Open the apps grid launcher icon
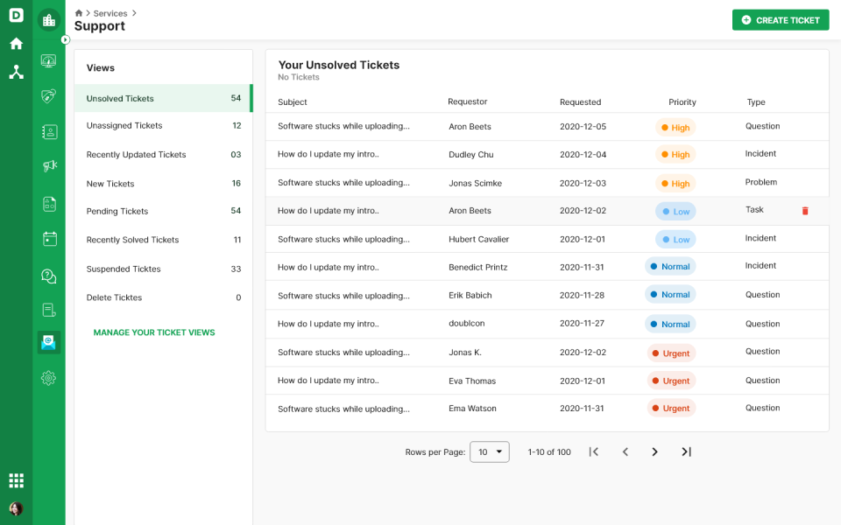The image size is (841, 525). [x=16, y=480]
